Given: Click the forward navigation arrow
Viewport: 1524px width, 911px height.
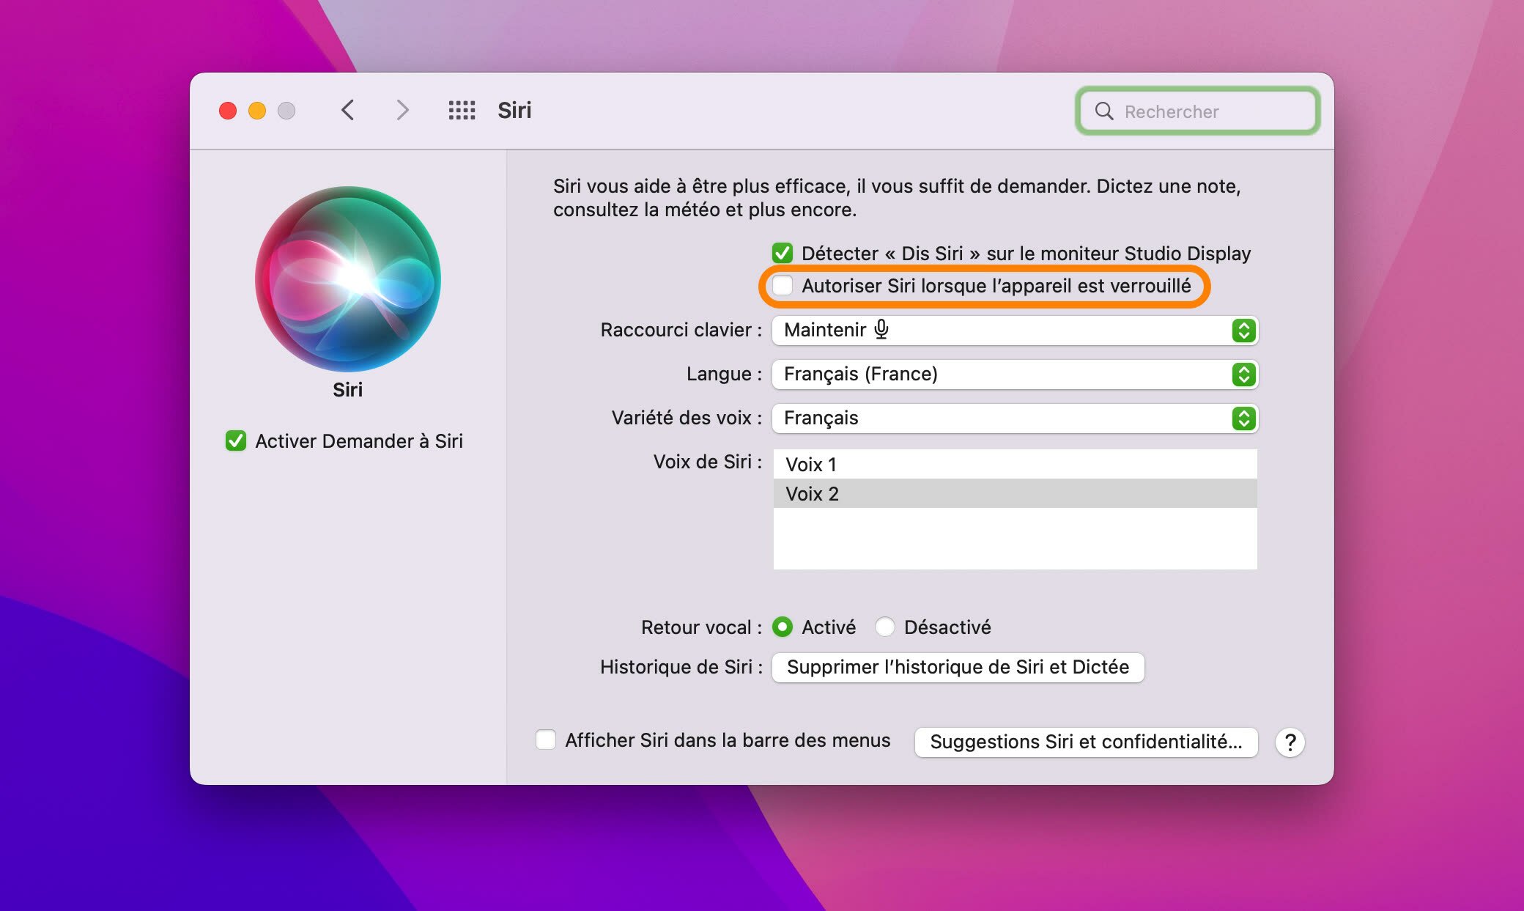Looking at the screenshot, I should [x=402, y=111].
